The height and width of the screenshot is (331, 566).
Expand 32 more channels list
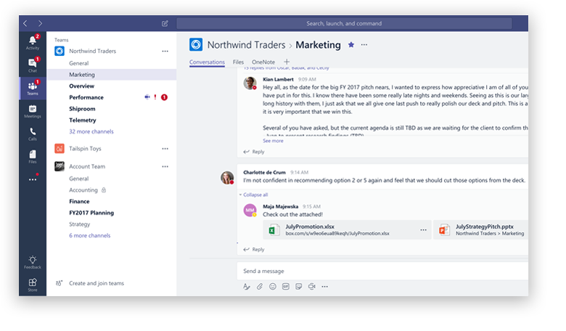pyautogui.click(x=91, y=132)
